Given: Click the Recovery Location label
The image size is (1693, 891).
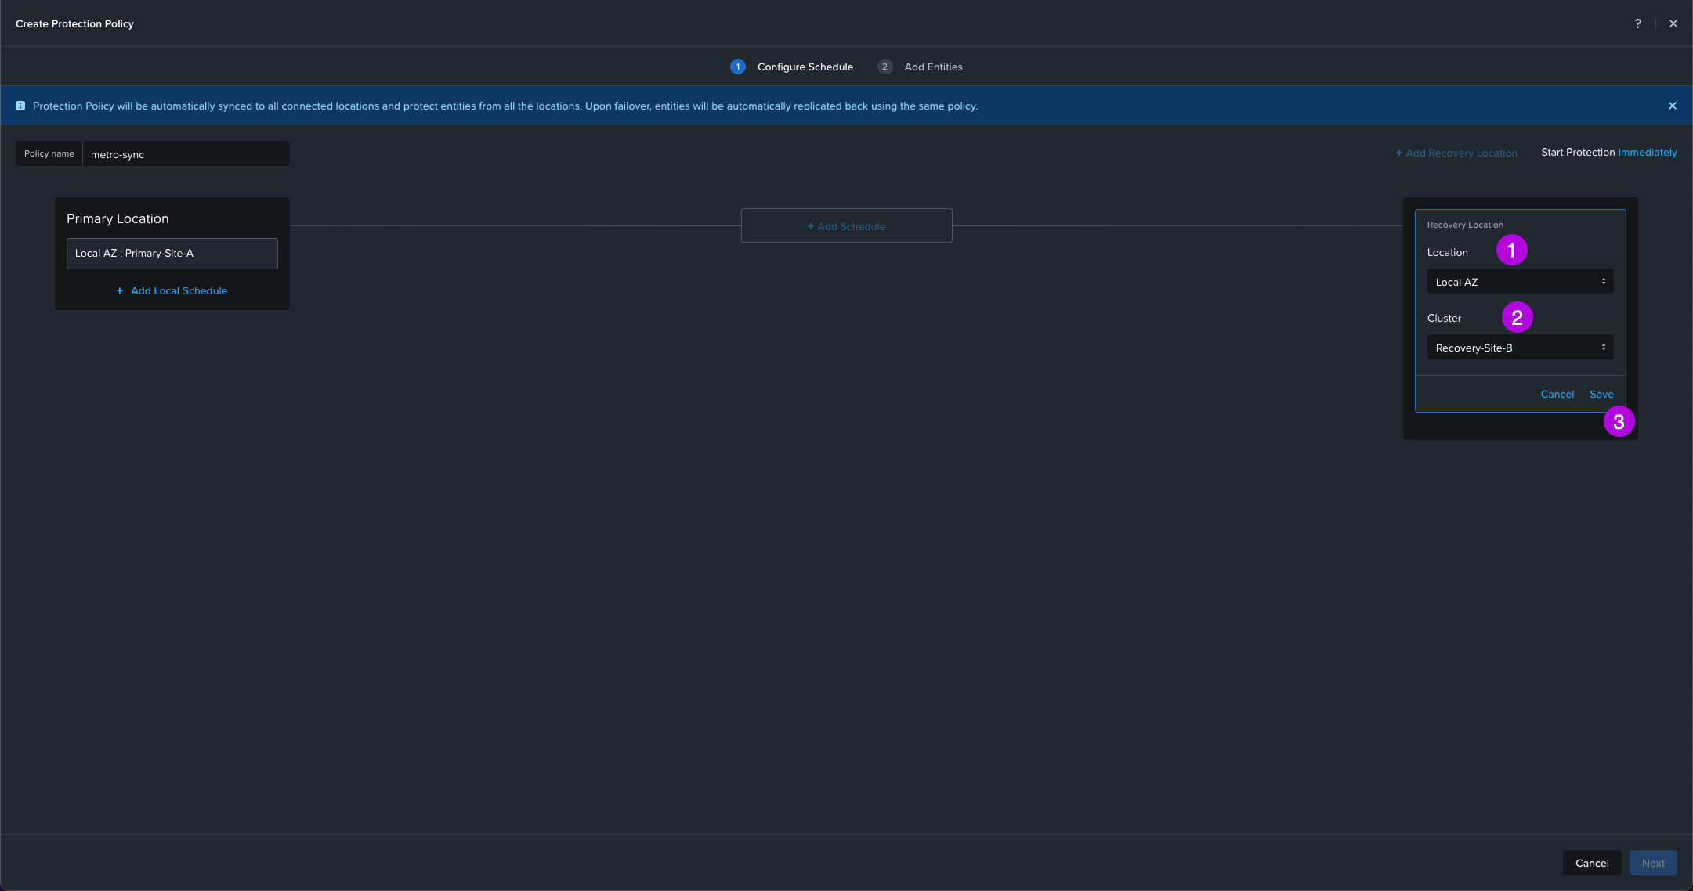Looking at the screenshot, I should pyautogui.click(x=1465, y=225).
